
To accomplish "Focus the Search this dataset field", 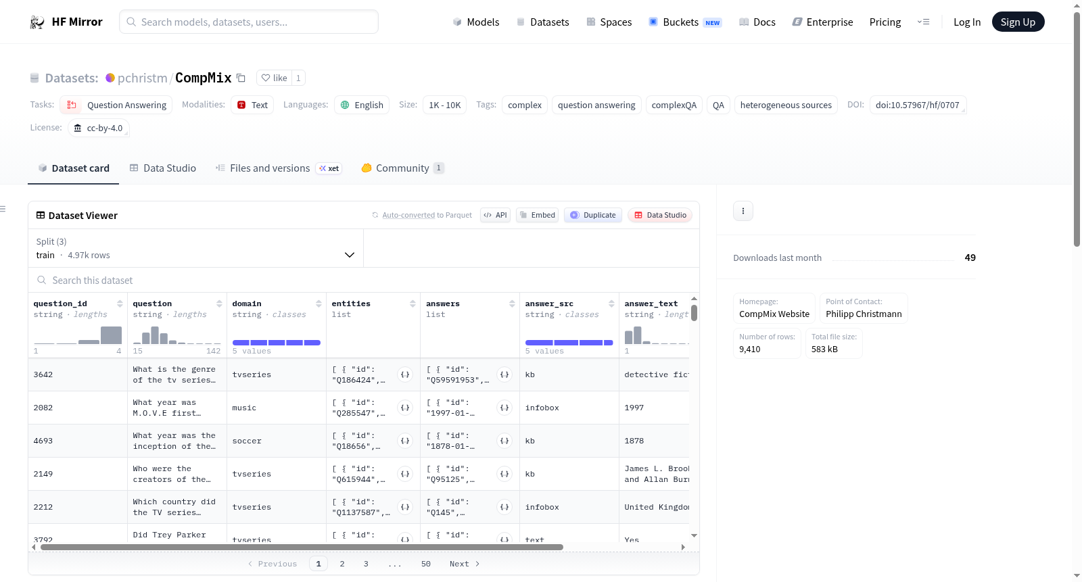I will coord(364,280).
